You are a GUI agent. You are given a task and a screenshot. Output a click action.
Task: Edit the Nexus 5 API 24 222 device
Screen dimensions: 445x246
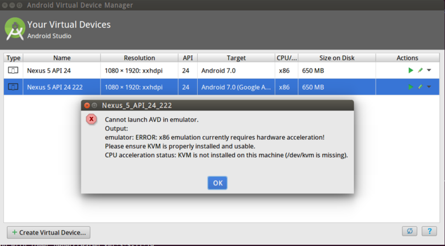(420, 87)
